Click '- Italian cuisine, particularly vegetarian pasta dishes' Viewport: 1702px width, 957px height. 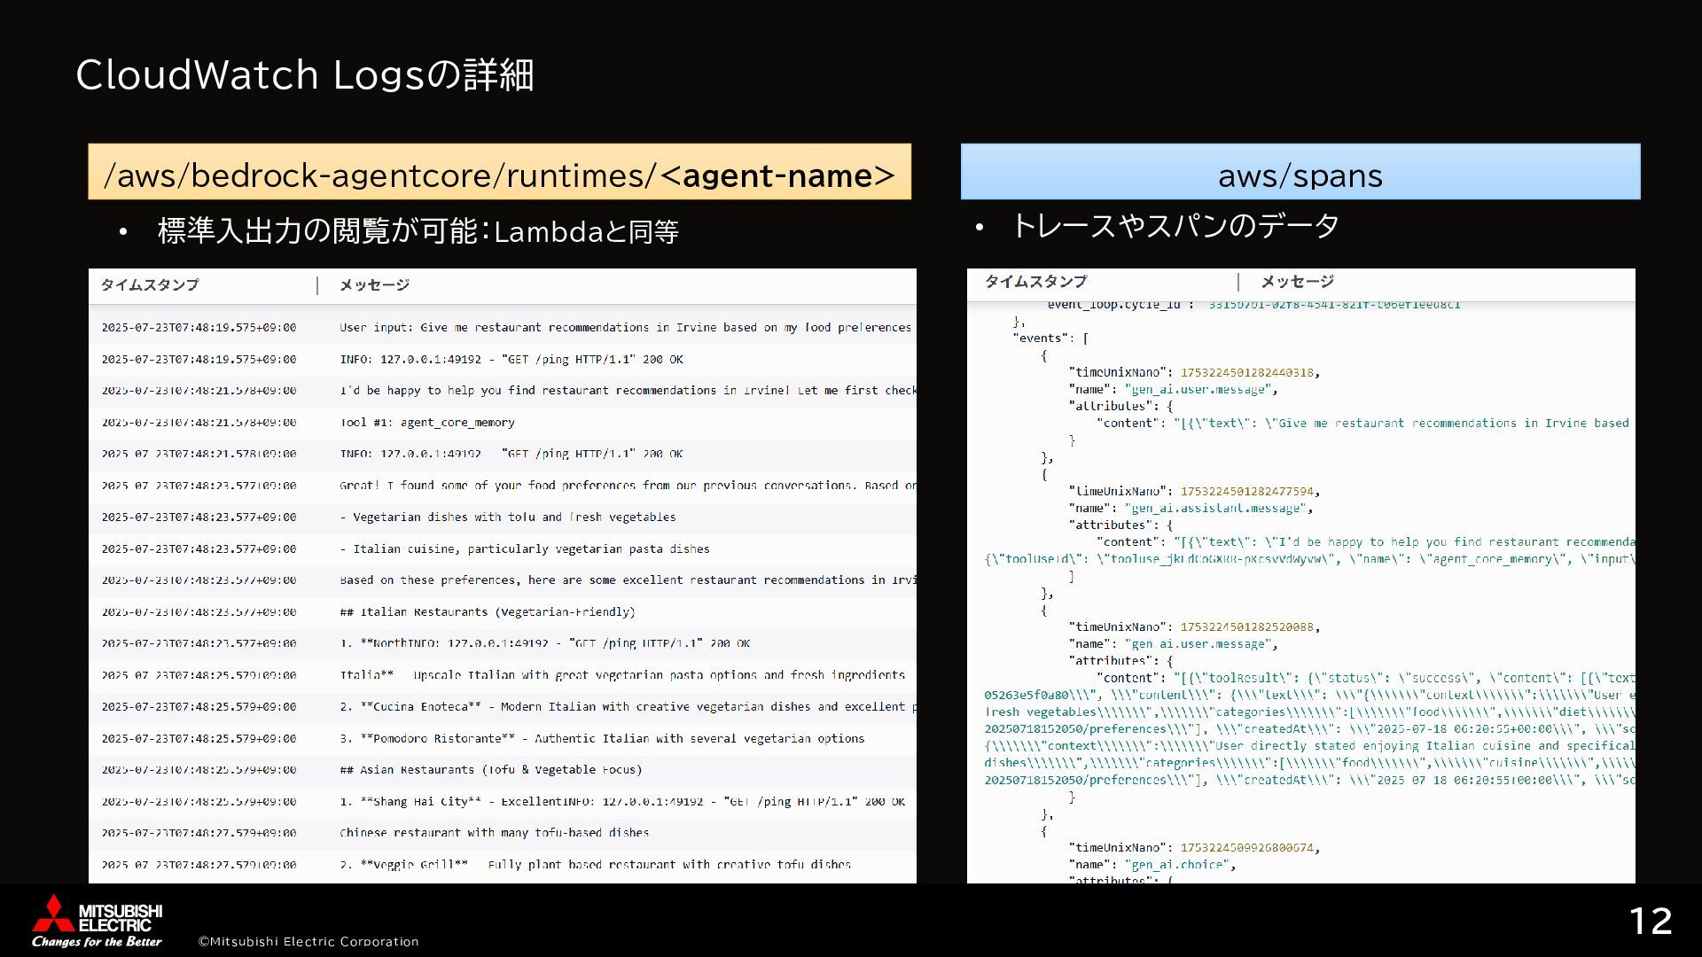coord(524,549)
